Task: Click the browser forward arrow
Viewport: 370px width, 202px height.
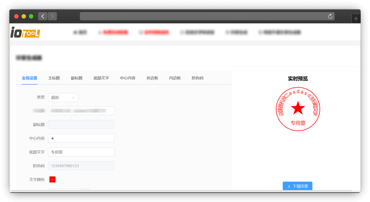Action: 52,16
